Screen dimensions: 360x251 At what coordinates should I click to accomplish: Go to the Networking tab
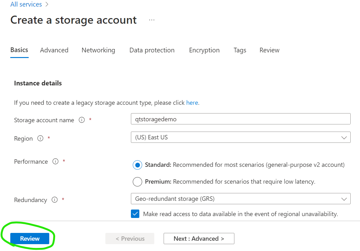pyautogui.click(x=98, y=50)
